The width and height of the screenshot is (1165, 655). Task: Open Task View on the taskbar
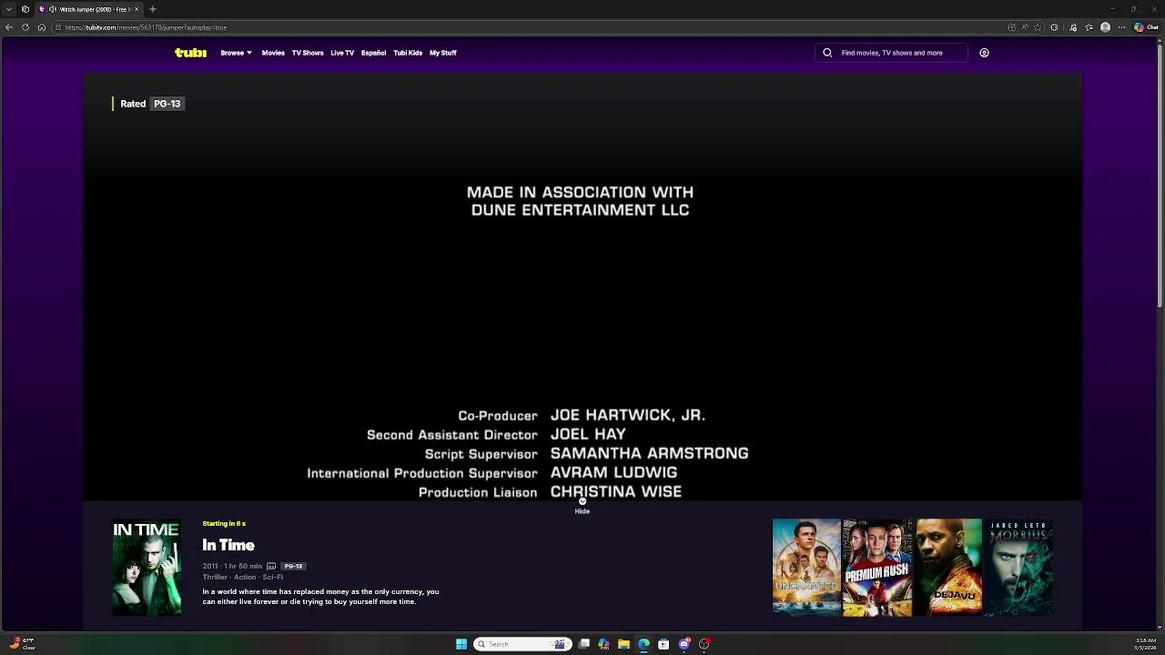coord(584,644)
